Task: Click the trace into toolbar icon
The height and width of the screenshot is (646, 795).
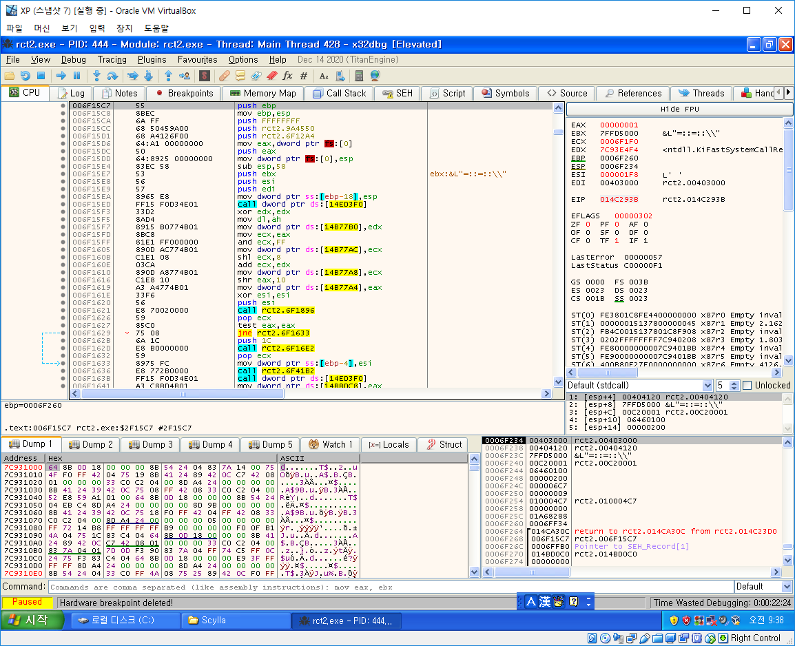Action: pos(133,76)
